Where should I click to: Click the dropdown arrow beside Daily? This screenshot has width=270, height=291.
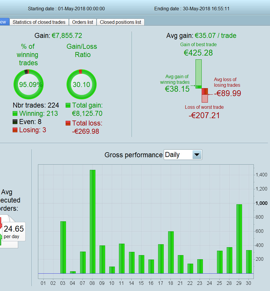[x=197, y=155]
